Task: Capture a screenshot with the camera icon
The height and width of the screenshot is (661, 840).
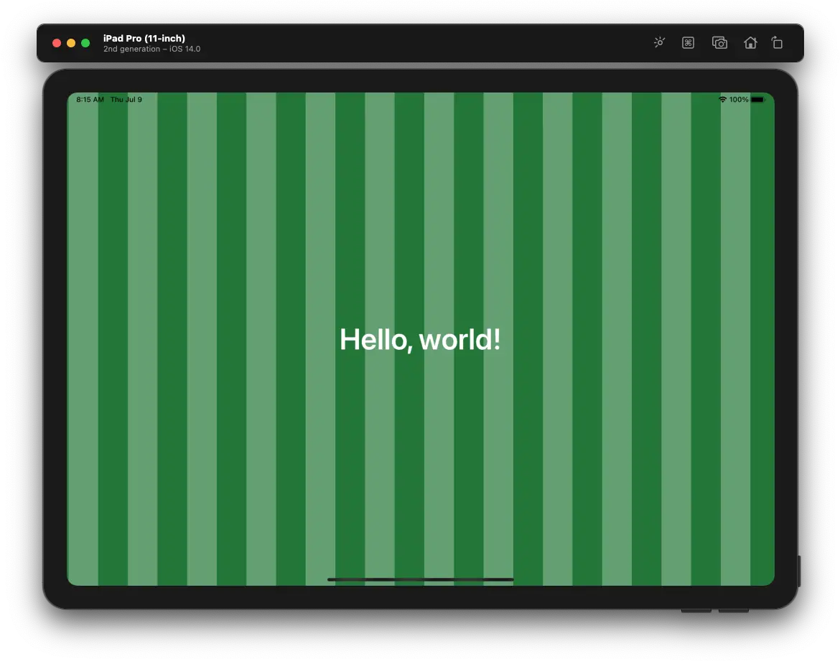Action: click(x=719, y=42)
